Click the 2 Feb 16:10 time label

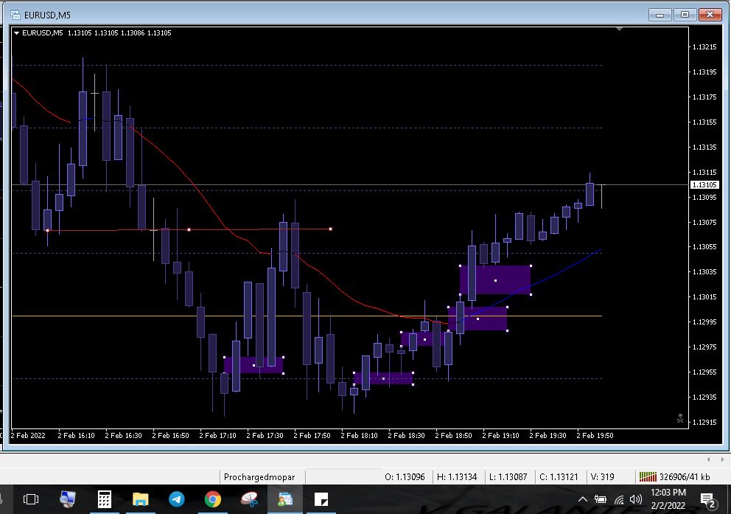pyautogui.click(x=76, y=435)
